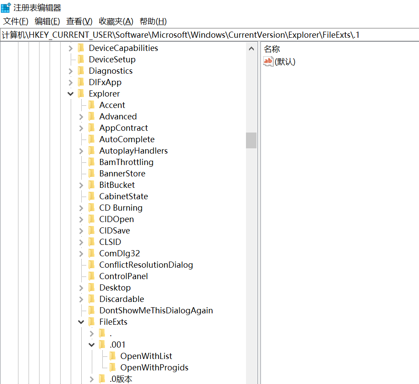Open the 文件(F) menu

(x=15, y=22)
